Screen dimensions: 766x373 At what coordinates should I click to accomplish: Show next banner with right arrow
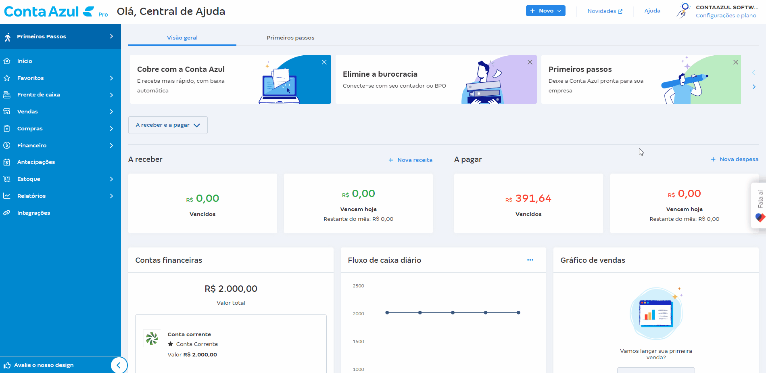click(754, 87)
